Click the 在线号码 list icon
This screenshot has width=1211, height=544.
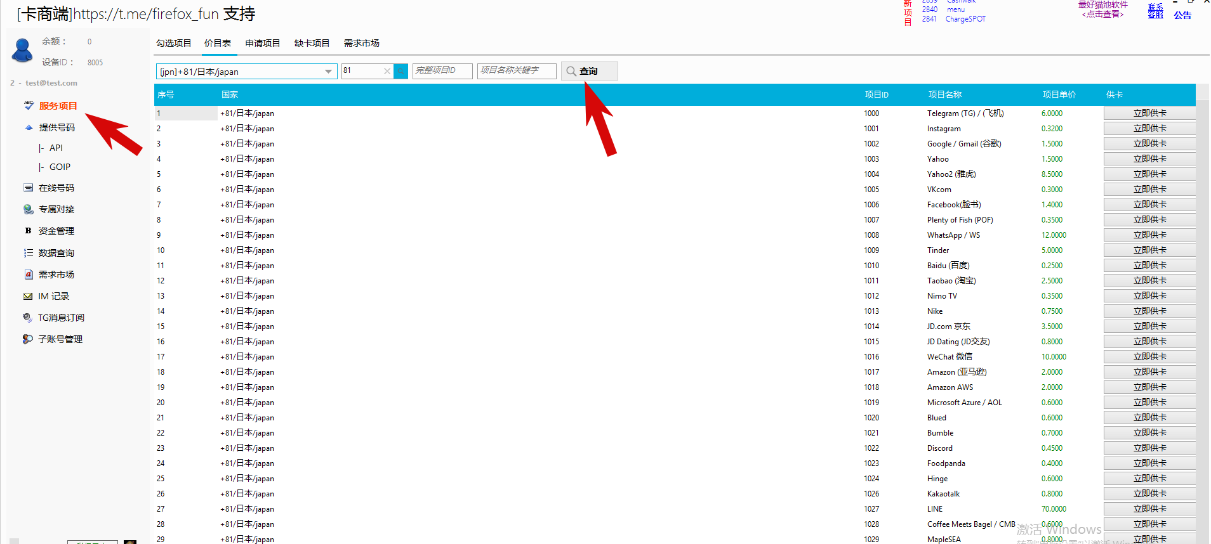[x=28, y=188]
